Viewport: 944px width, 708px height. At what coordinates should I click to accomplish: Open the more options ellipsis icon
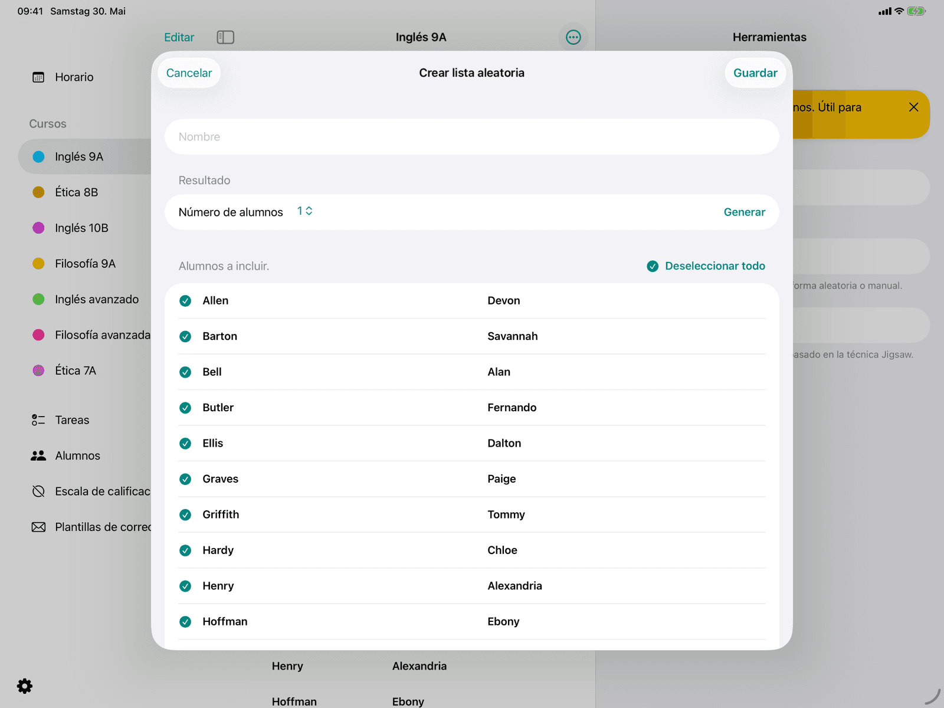pos(573,37)
